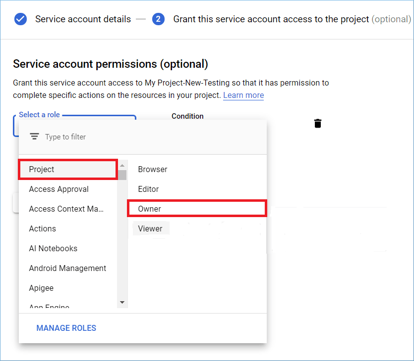414x361 pixels.
Task: Open the Learn more link
Action: coord(243,95)
